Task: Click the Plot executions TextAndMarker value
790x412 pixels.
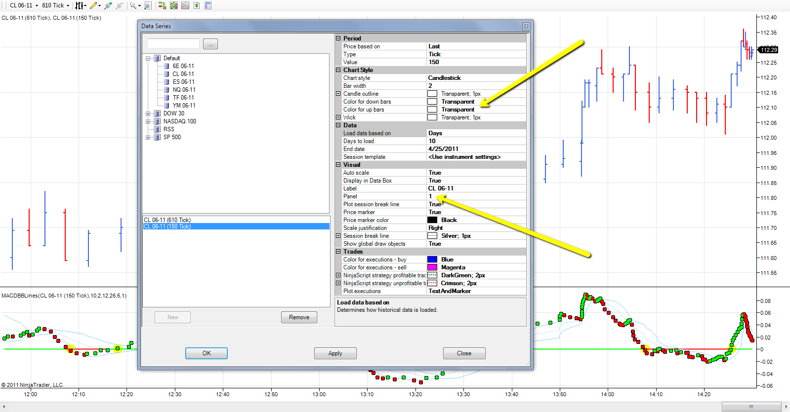Action: pyautogui.click(x=476, y=291)
